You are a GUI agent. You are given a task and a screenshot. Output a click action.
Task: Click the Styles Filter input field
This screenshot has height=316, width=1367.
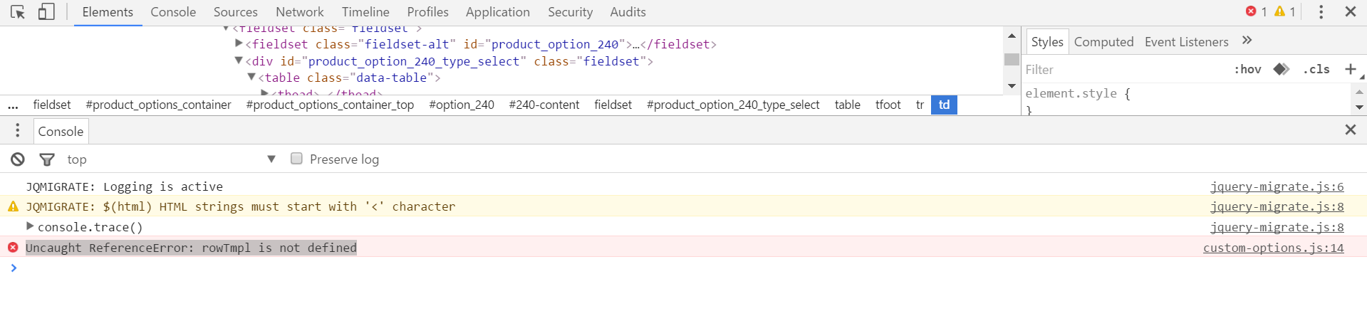[1126, 70]
